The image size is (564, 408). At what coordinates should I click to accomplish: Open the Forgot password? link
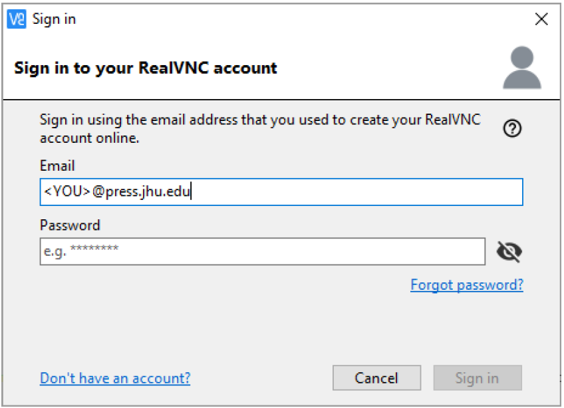pos(467,285)
